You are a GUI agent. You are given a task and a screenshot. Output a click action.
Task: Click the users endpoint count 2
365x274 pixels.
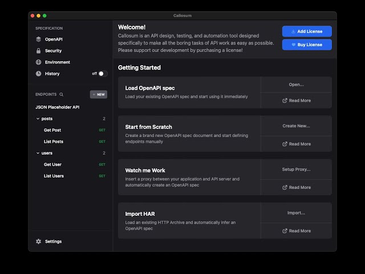pyautogui.click(x=104, y=153)
